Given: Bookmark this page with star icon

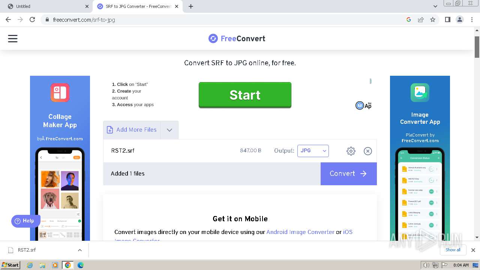Looking at the screenshot, I should 433,19.
